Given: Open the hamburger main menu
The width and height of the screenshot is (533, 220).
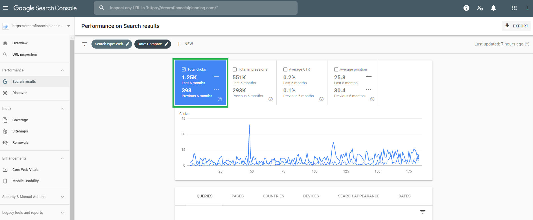Looking at the screenshot, I should 6,8.
